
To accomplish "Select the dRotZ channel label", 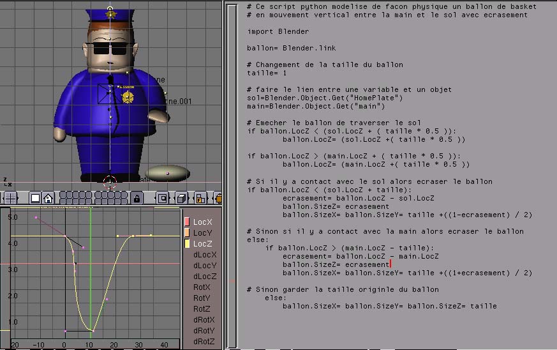I will 204,342.
